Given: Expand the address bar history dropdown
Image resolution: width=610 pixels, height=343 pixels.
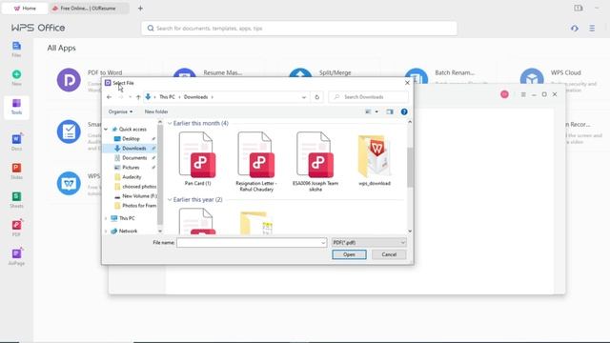Looking at the screenshot, I should (x=304, y=97).
